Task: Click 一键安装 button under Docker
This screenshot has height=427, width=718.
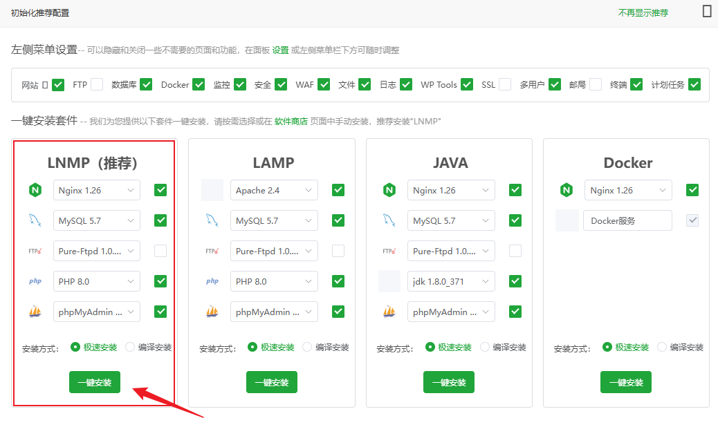Action: (626, 382)
